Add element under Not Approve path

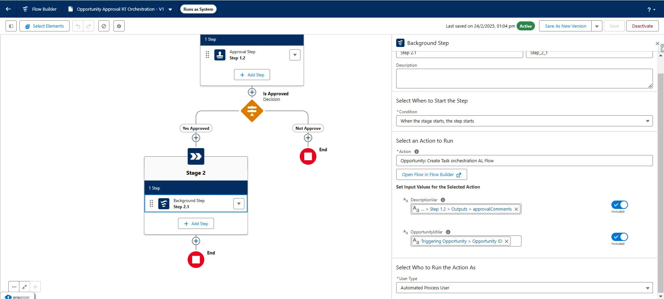pos(308,138)
